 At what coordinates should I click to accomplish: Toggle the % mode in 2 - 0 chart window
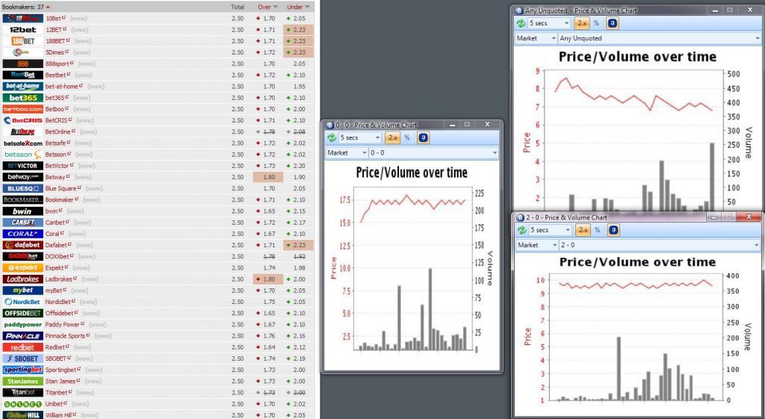(597, 230)
